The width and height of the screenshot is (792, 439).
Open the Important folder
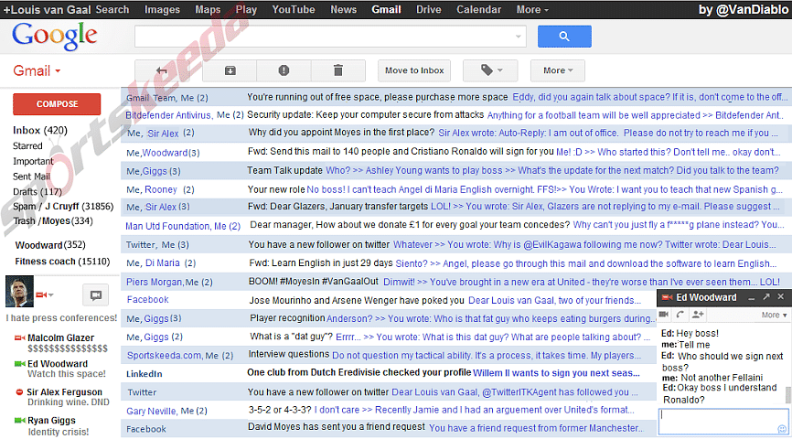pos(33,161)
